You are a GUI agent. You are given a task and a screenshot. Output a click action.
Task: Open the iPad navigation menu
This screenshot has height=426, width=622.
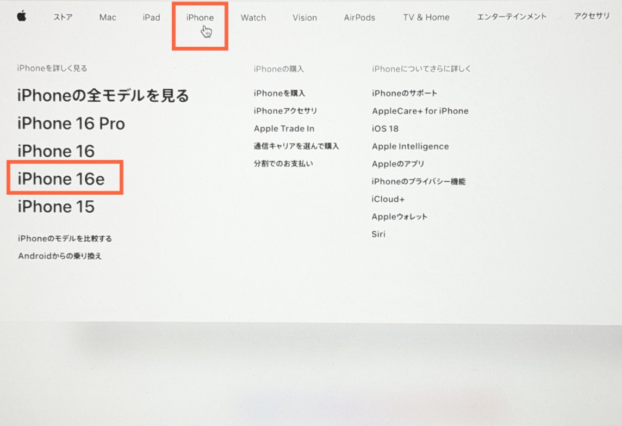coord(152,17)
